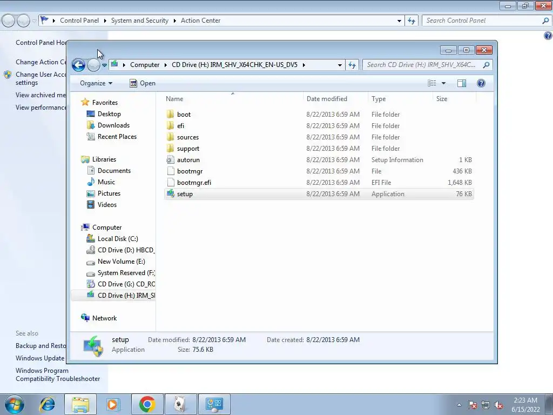The height and width of the screenshot is (415, 553).
Task: Click the Explorer address bar refresh button
Action: (x=352, y=65)
